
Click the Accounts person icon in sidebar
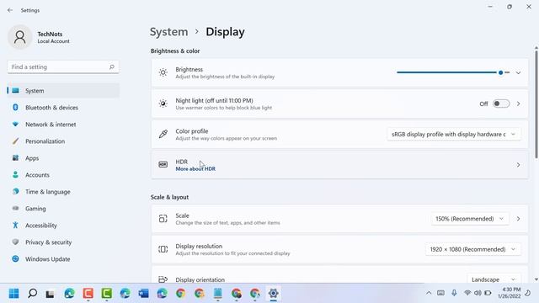(x=15, y=175)
